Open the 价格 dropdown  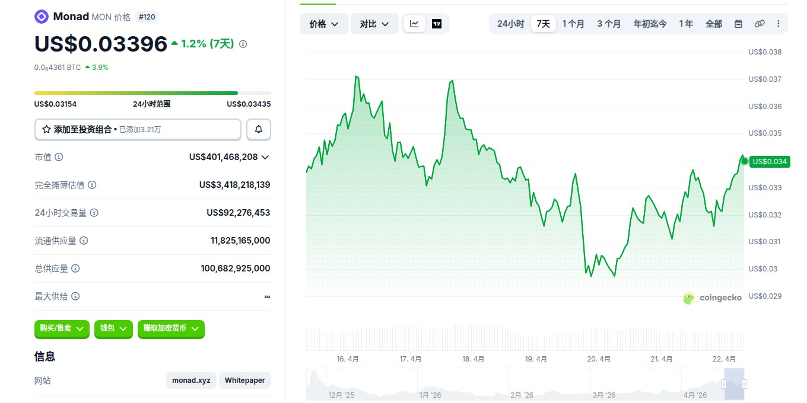coord(323,24)
